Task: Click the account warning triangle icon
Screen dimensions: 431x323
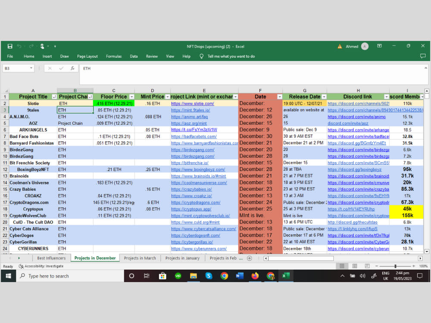Action: point(340,47)
